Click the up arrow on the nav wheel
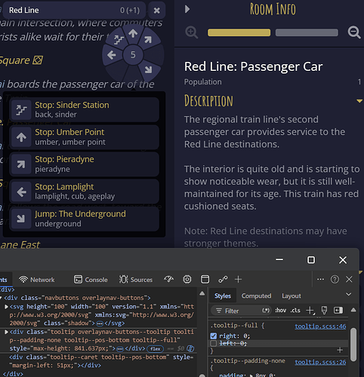 click(133, 33)
